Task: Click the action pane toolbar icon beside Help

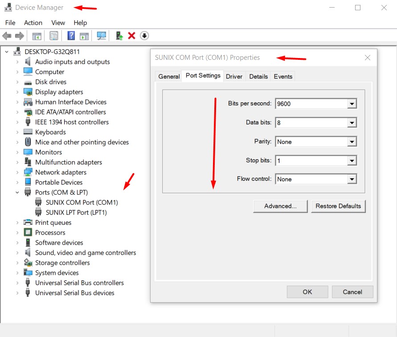Action: pos(84,36)
